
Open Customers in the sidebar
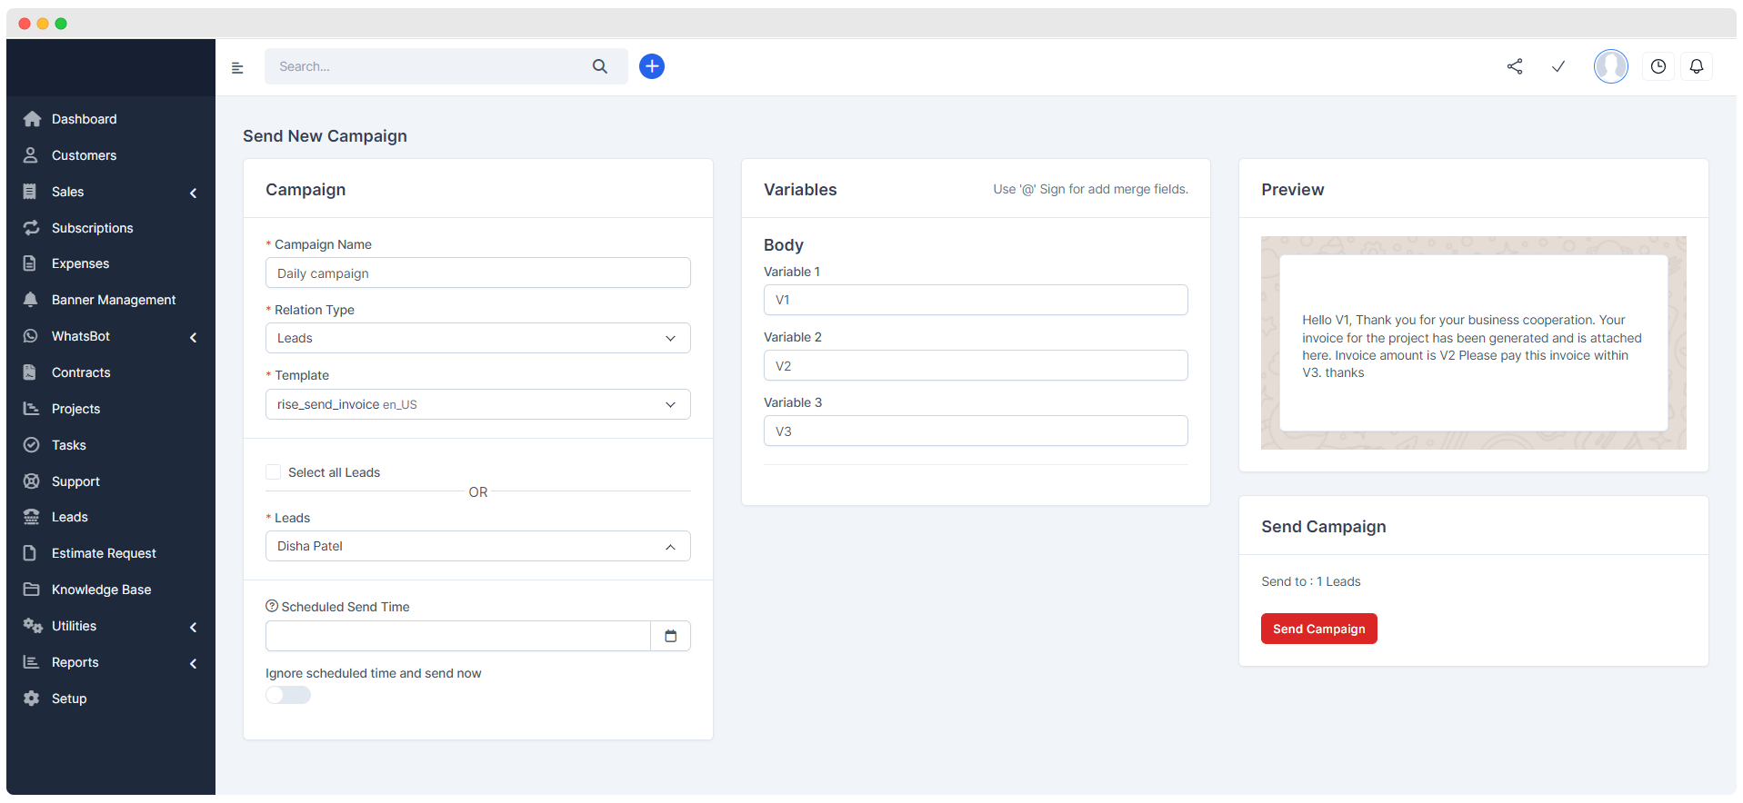coord(84,155)
